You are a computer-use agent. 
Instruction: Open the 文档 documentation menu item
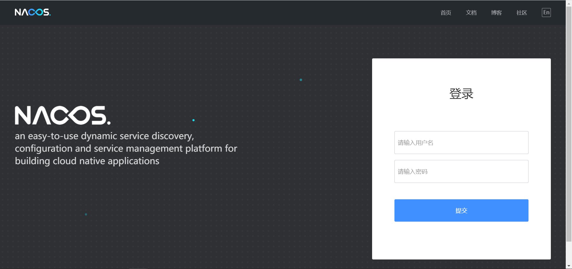[471, 13]
